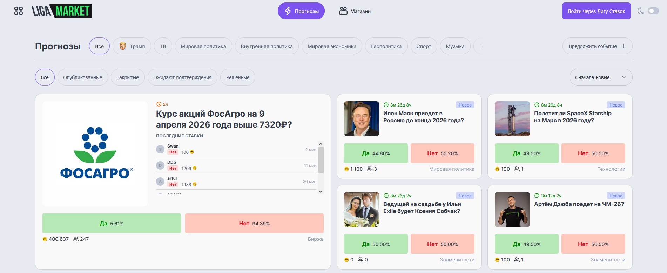Select the Решенные status filter
667x273 pixels.
(x=238, y=77)
